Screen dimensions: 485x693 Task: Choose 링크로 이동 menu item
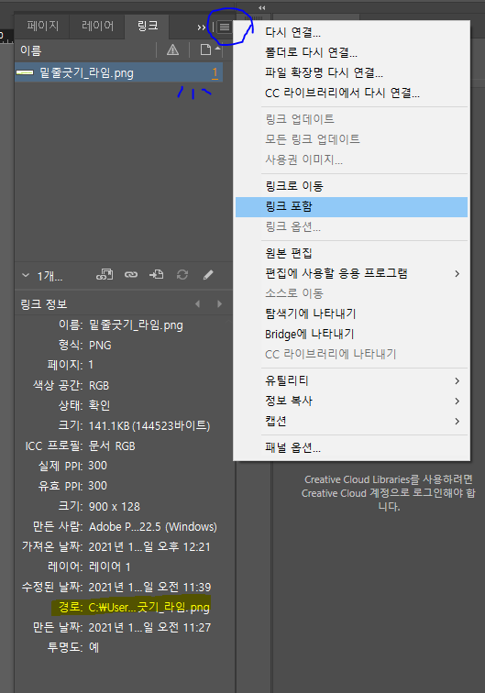(351, 186)
